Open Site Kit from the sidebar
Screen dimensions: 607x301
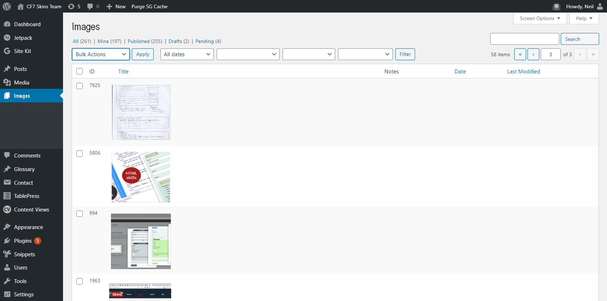(x=22, y=51)
